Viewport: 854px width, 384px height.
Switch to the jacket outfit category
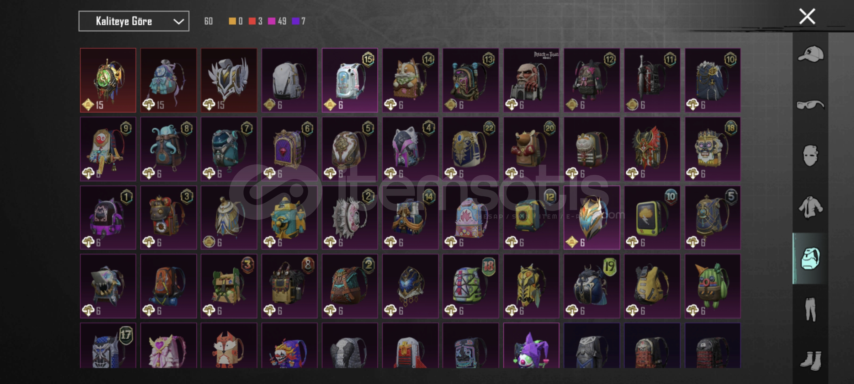[x=810, y=207]
